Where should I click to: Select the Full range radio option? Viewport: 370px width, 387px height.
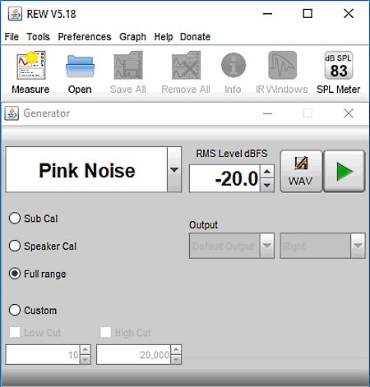(x=15, y=274)
